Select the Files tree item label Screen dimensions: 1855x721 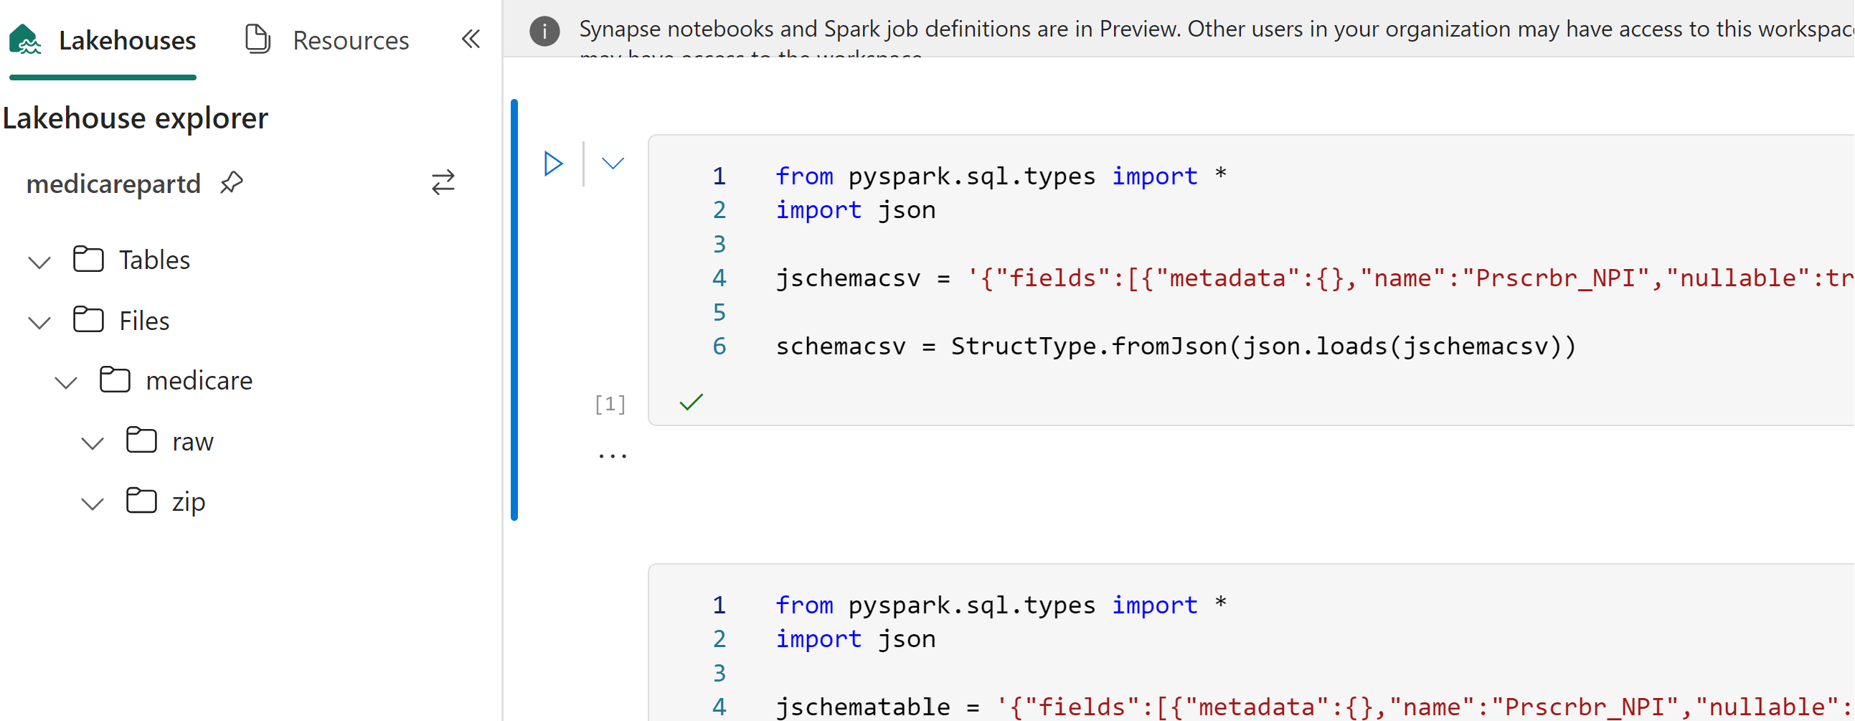click(145, 320)
